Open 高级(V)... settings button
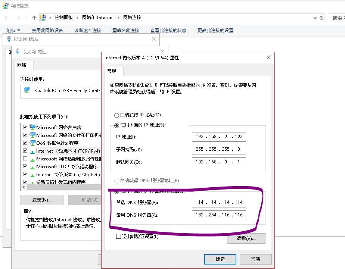Image resolution: width=345 pixels, height=269 pixels. (x=246, y=238)
